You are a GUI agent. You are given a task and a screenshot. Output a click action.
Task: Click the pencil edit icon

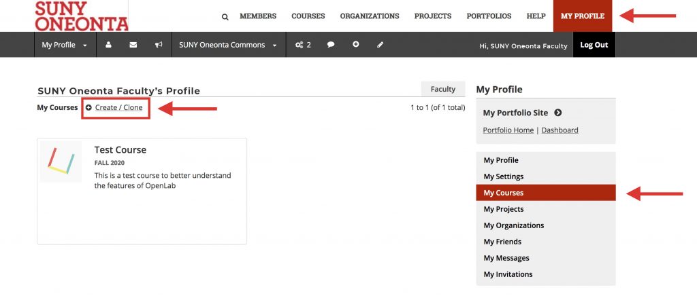(380, 45)
